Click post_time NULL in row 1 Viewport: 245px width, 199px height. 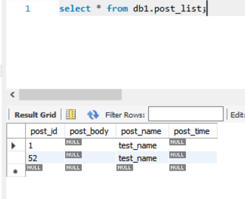[x=178, y=142]
